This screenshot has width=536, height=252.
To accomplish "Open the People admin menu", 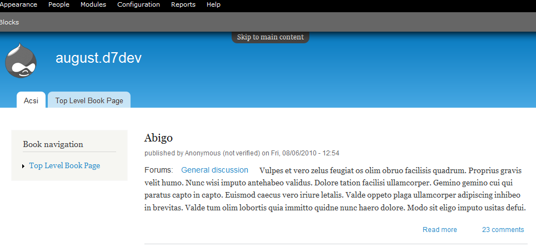I will click(x=59, y=5).
